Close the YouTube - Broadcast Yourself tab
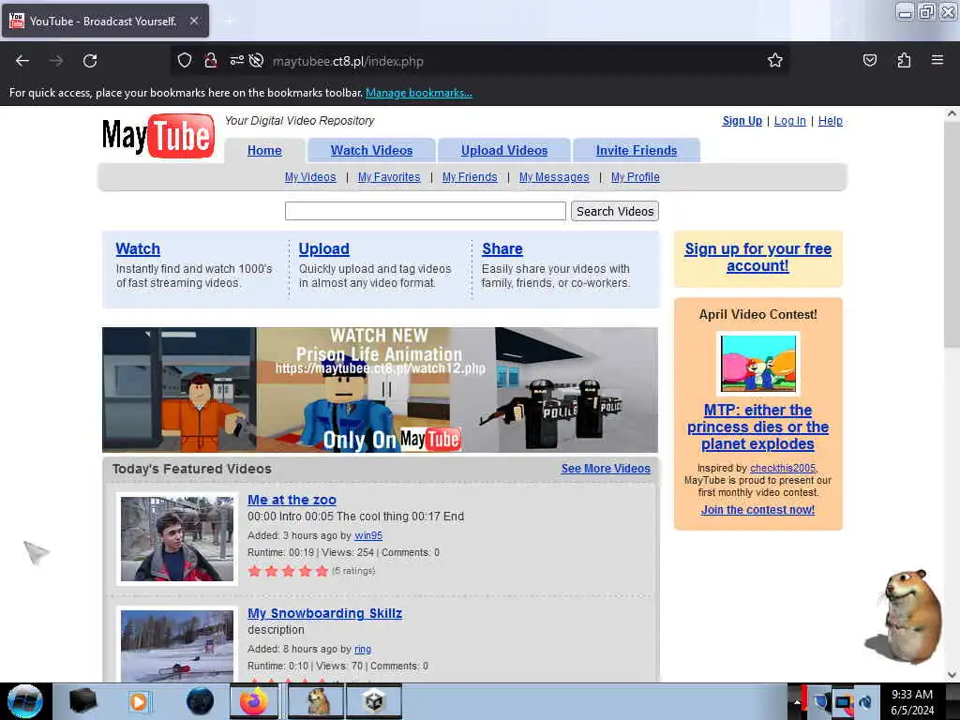Screen dimensions: 960x720 [x=193, y=21]
